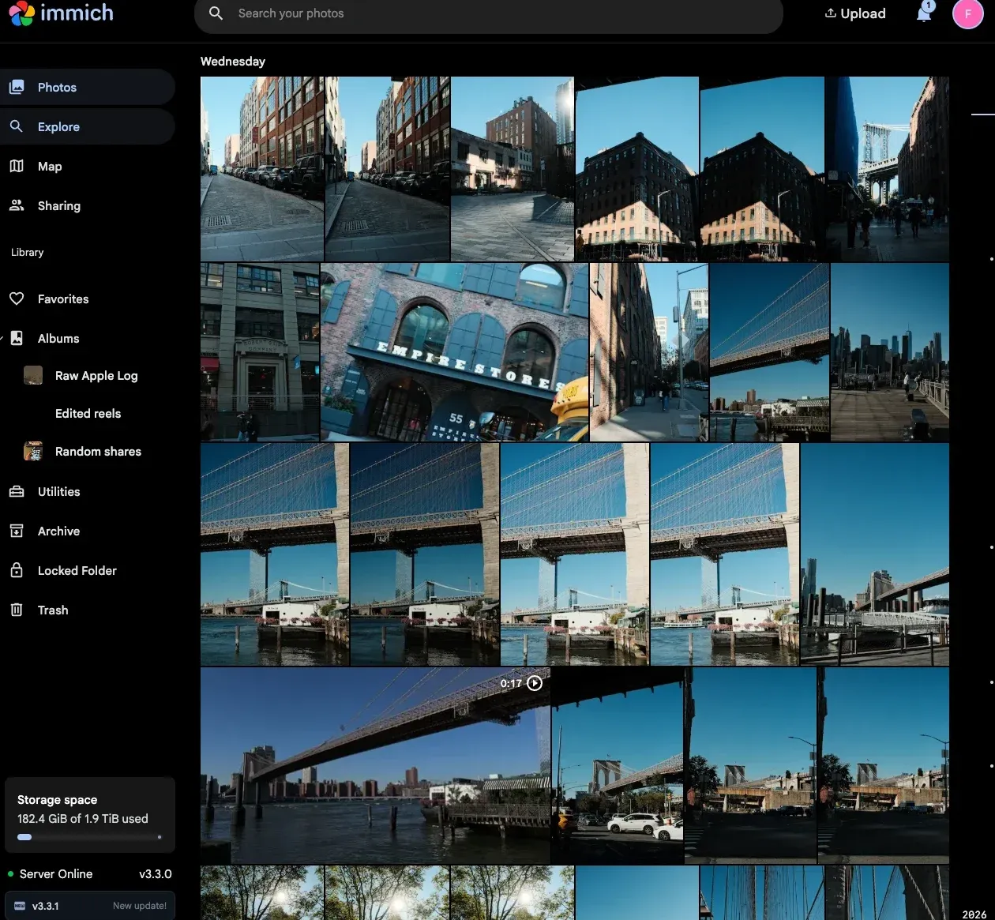Open the Immich logo home link
This screenshot has width=995, height=920.
click(61, 13)
